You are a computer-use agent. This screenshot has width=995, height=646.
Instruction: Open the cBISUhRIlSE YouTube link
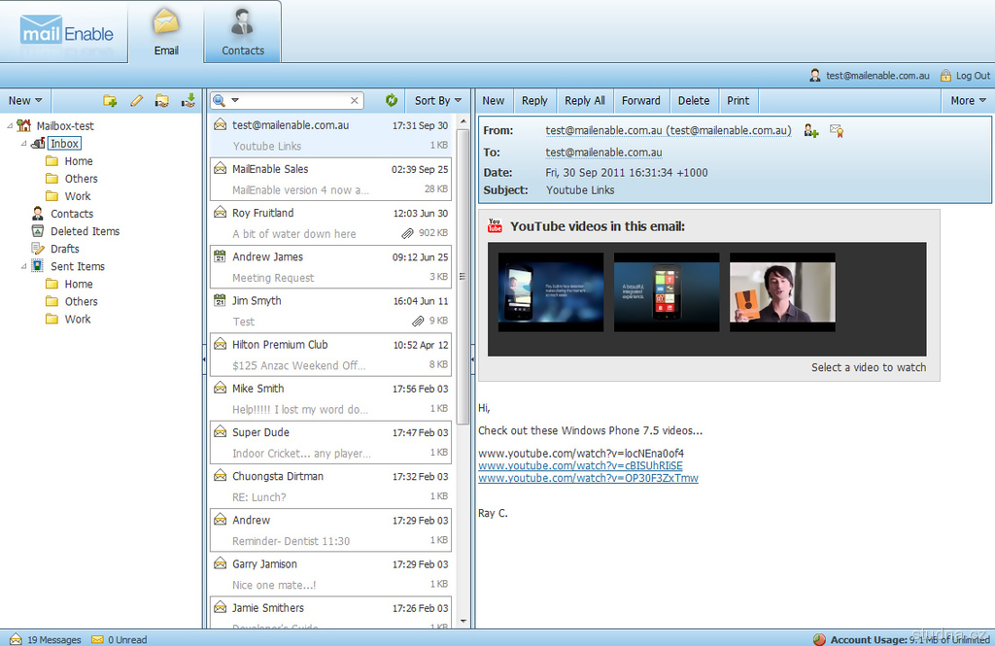[580, 465]
